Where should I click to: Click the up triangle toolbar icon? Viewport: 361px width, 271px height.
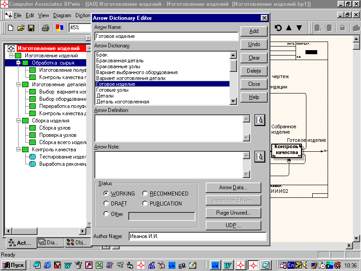point(289,28)
